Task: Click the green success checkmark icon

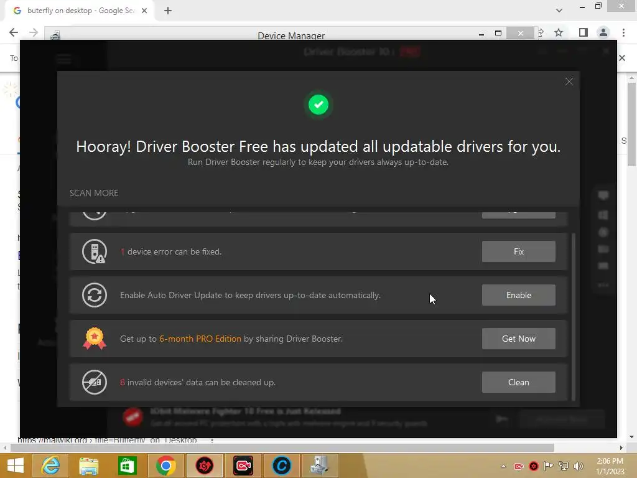Action: 318,105
